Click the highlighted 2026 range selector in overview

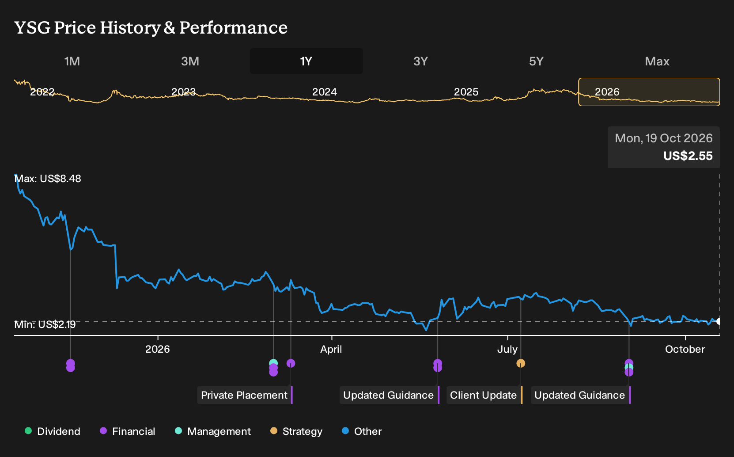649,92
